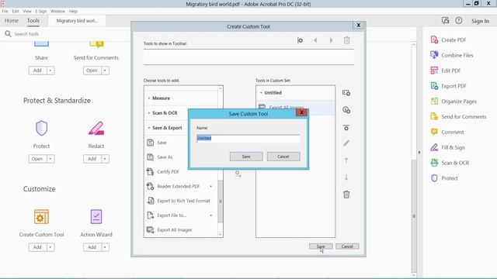Collapse the Untitled section in Custom Set
Image resolution: width=497 pixels, height=279 pixels.
[x=261, y=93]
